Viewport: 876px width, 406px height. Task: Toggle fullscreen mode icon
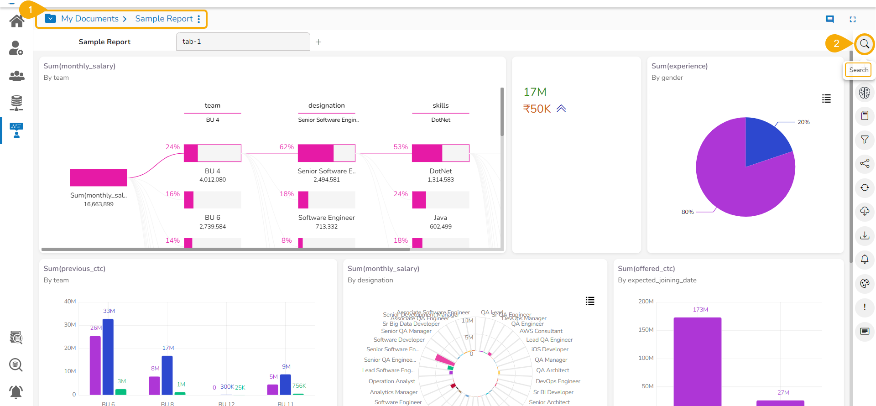[853, 19]
